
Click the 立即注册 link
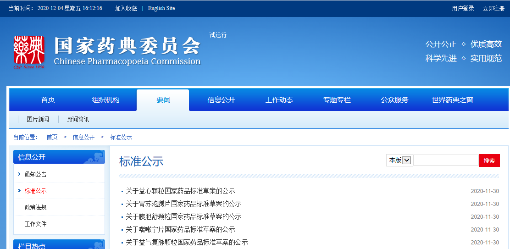493,8
